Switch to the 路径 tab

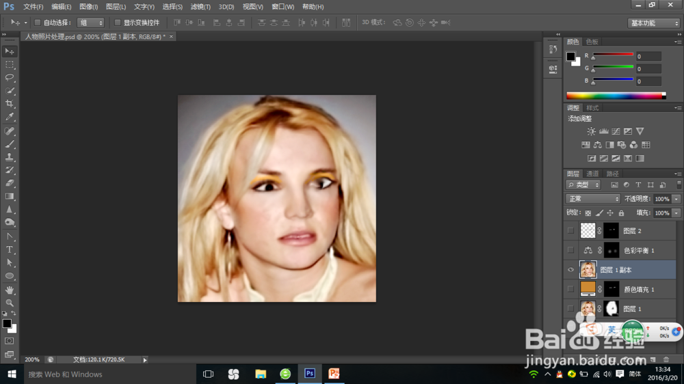point(612,174)
